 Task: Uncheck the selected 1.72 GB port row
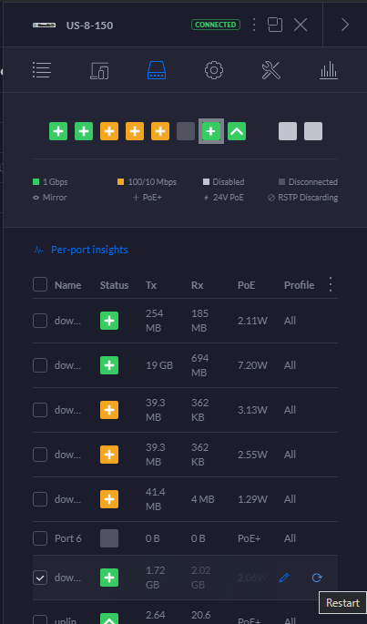pos(40,578)
